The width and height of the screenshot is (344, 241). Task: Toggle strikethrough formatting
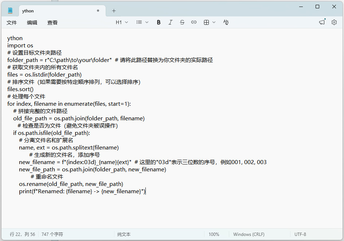[182, 22]
